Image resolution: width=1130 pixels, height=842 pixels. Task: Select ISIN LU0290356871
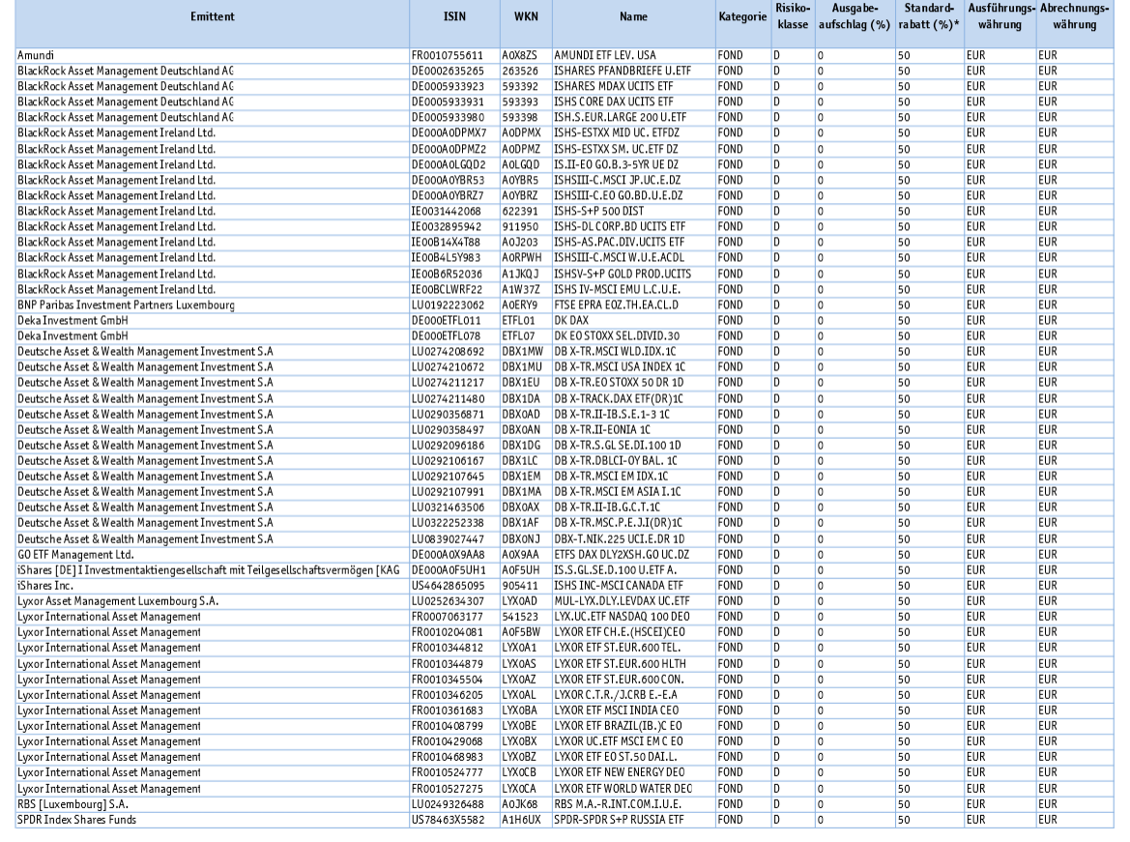[x=454, y=415]
